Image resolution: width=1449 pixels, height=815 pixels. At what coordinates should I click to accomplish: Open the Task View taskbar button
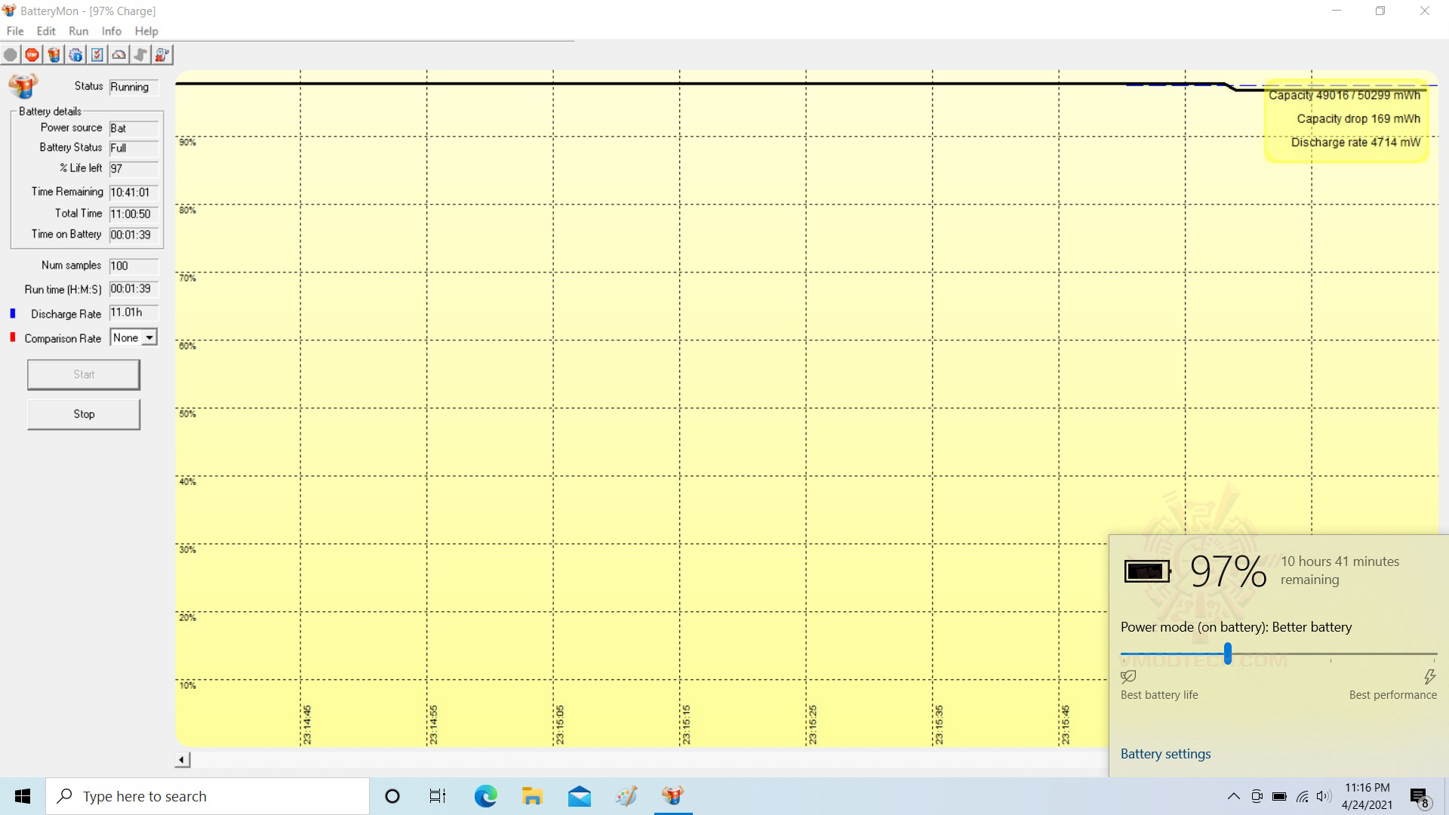pos(438,796)
